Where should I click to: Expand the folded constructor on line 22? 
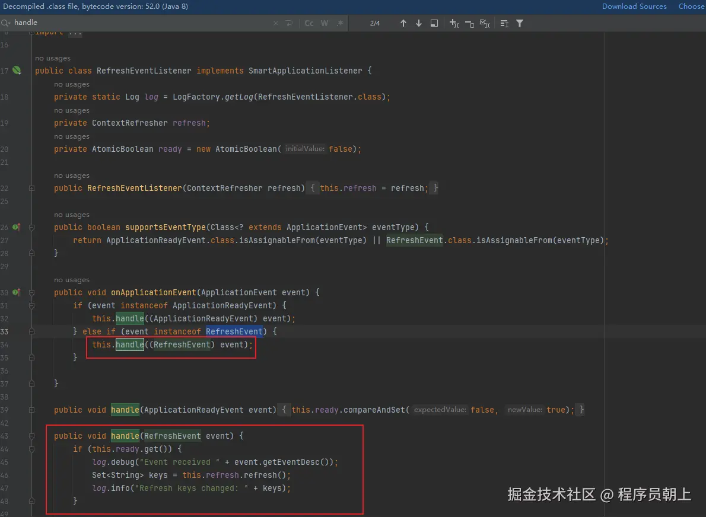coord(31,188)
